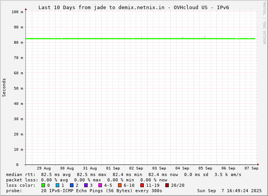Click the 'loss color:' row label
268x196 pixels.
(x=21, y=185)
